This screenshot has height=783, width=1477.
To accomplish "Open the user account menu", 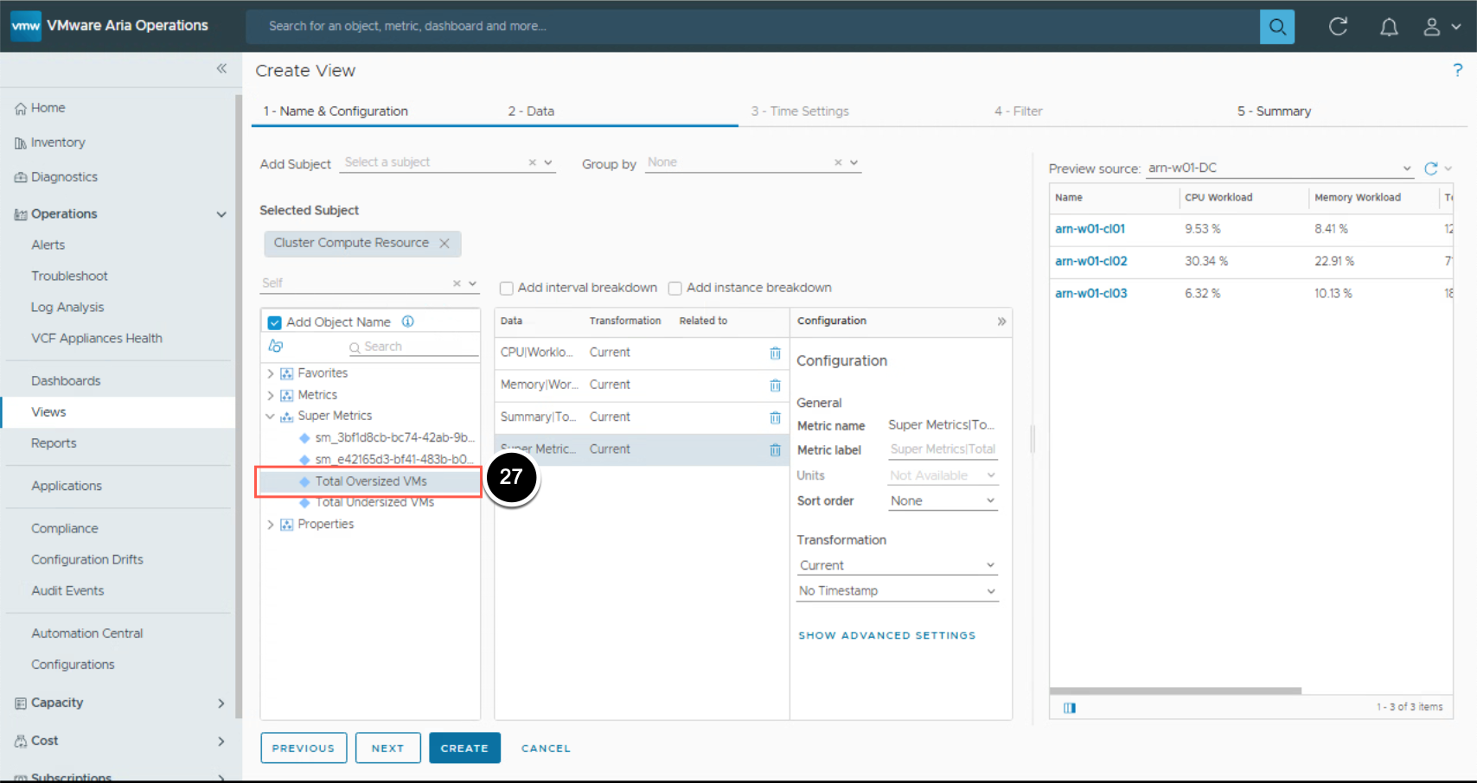I will tap(1441, 27).
